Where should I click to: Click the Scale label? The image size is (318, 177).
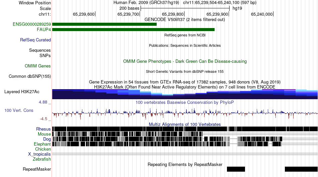45,8
